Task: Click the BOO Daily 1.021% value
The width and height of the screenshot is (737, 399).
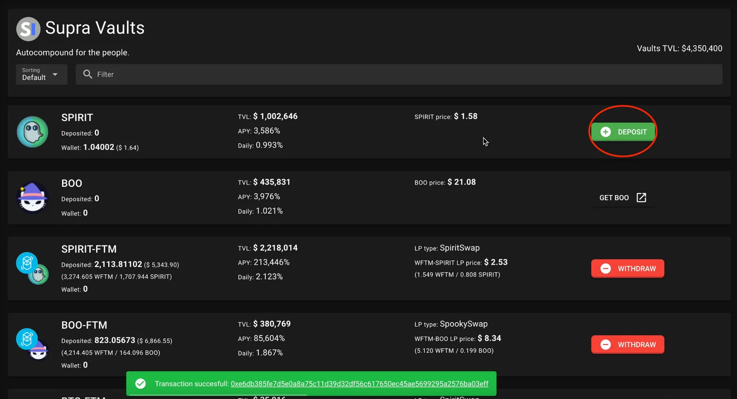Action: pyautogui.click(x=269, y=211)
